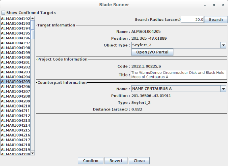Open JVO Portal

pyautogui.click(x=152, y=52)
